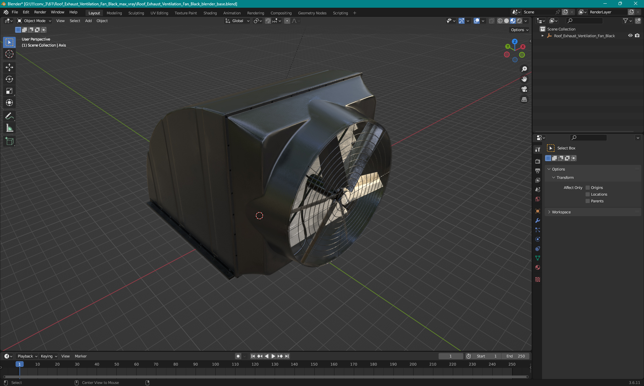This screenshot has width=644, height=386.
Task: Open the Playback dropdown
Action: pos(27,356)
